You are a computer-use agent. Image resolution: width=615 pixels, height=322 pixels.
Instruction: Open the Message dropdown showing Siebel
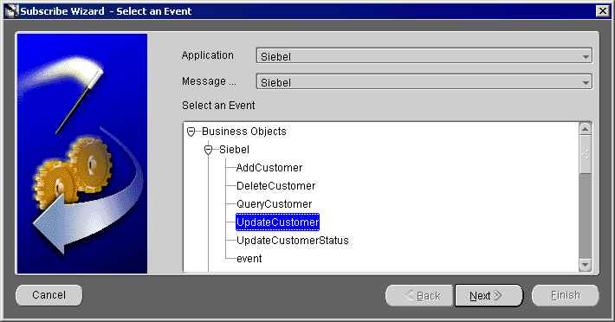pyautogui.click(x=424, y=82)
